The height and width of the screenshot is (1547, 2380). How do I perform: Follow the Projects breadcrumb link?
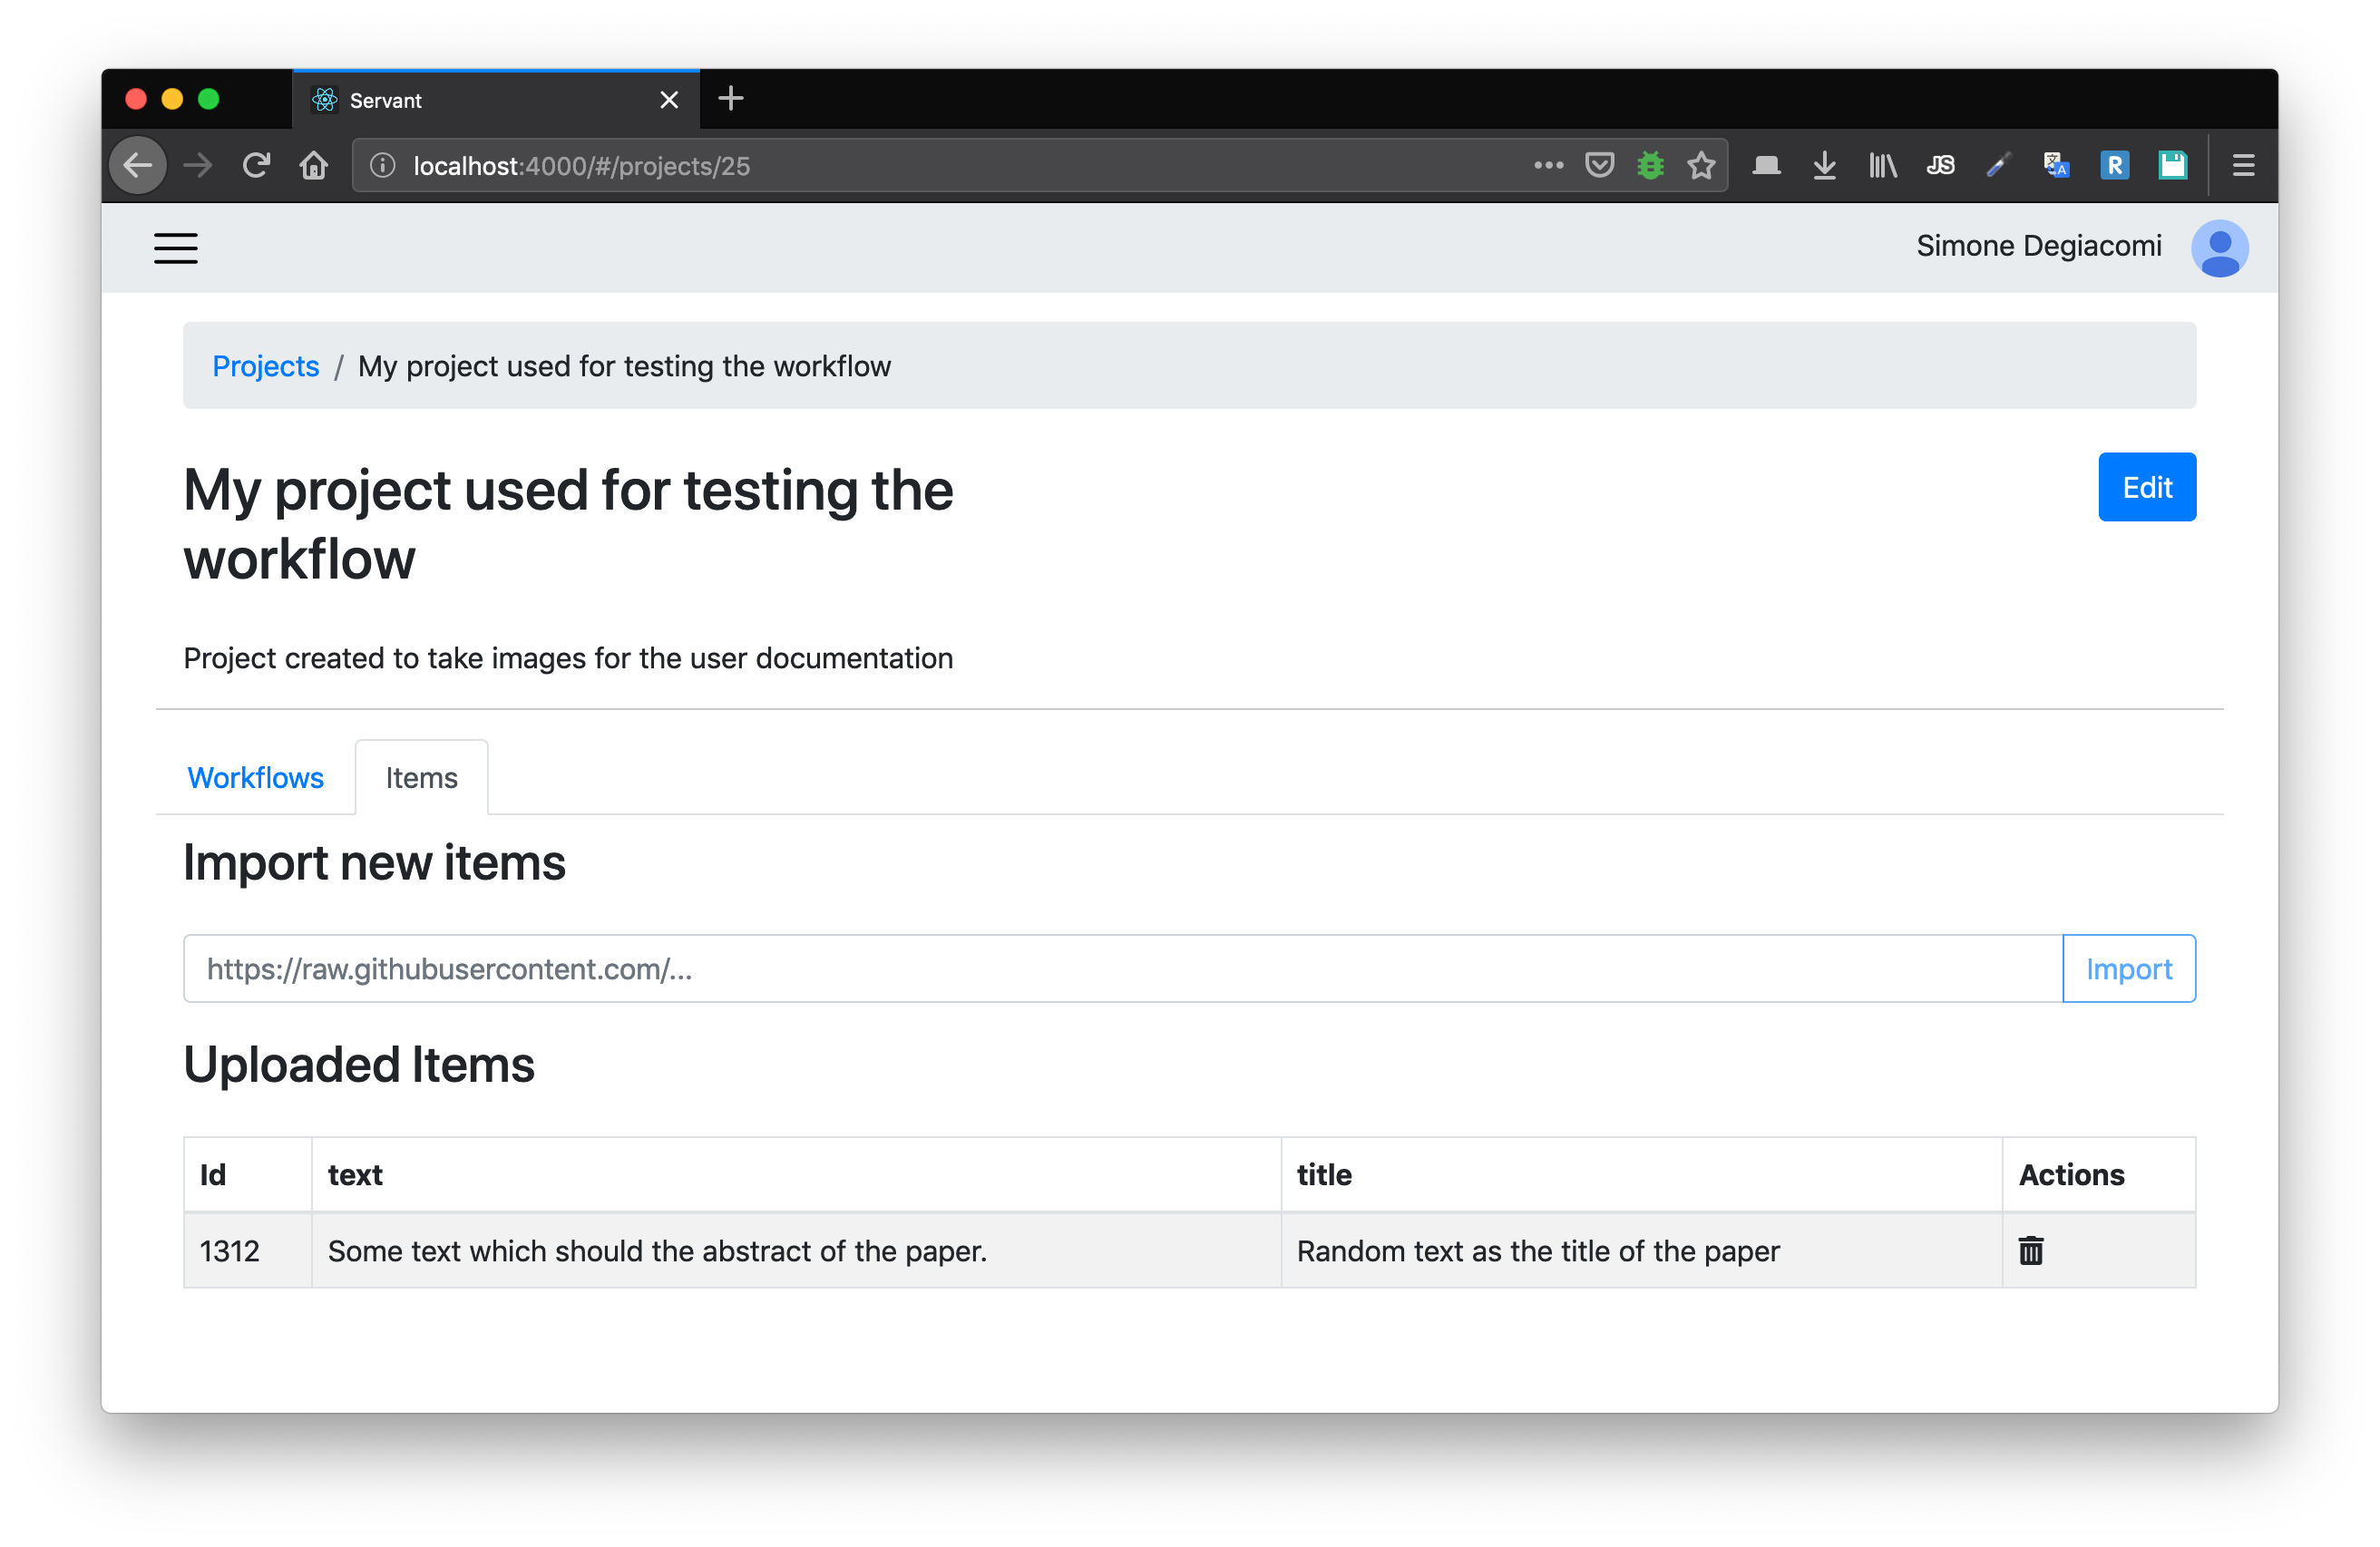pyautogui.click(x=265, y=367)
